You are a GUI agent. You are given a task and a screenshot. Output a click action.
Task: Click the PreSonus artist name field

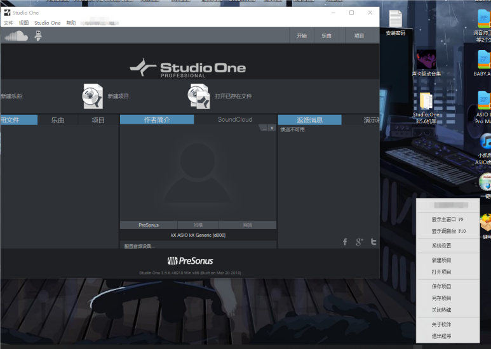coord(149,225)
